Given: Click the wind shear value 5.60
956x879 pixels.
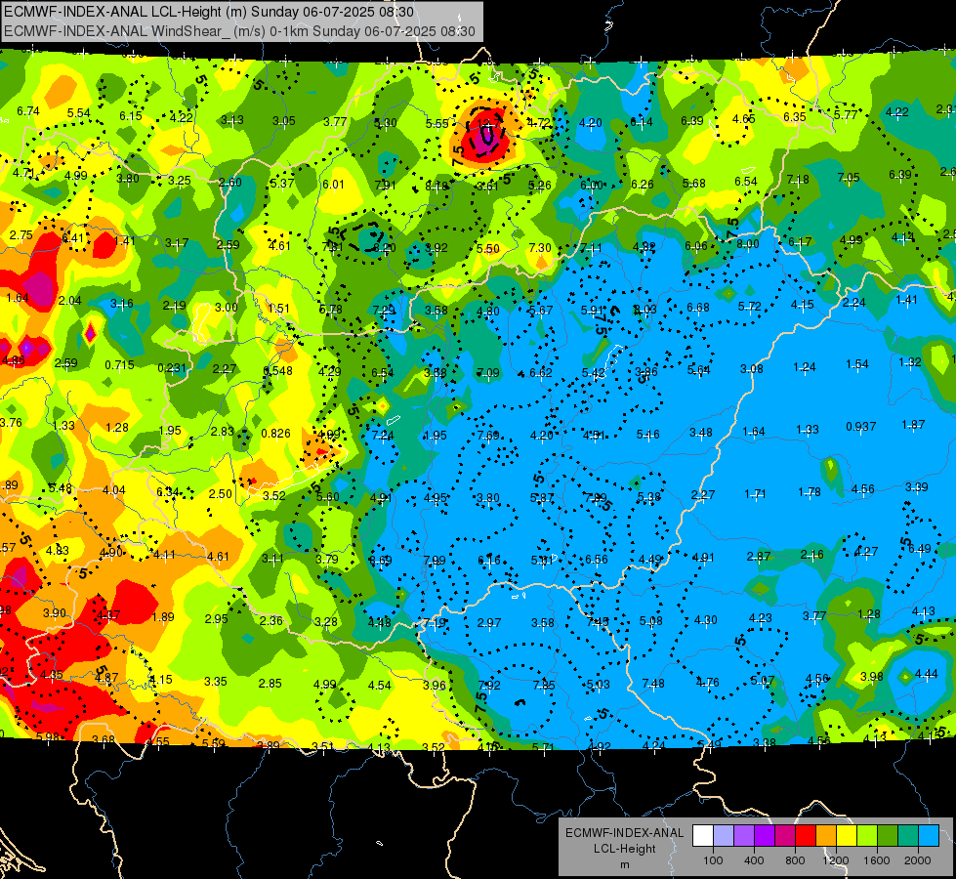Looking at the screenshot, I should pyautogui.click(x=327, y=496).
